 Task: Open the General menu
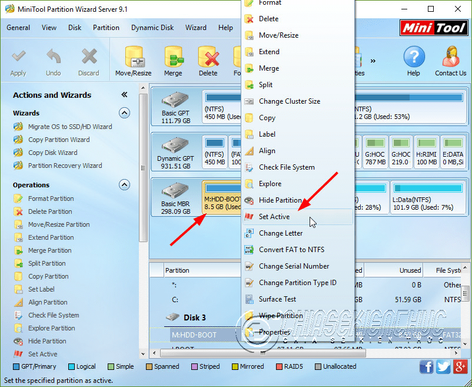click(18, 28)
